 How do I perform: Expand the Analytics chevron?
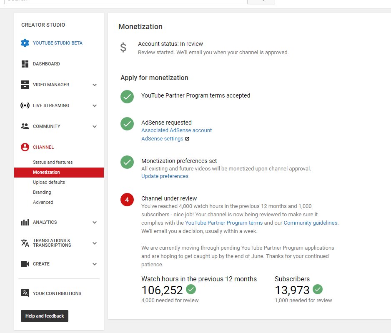click(x=95, y=222)
